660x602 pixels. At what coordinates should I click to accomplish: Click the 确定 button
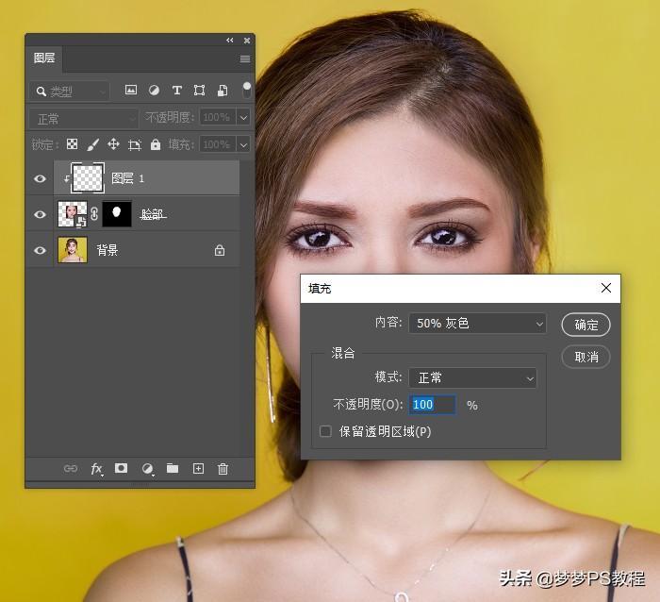click(x=586, y=325)
